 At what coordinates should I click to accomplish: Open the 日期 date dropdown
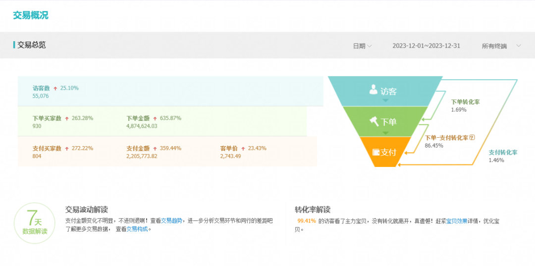click(362, 46)
